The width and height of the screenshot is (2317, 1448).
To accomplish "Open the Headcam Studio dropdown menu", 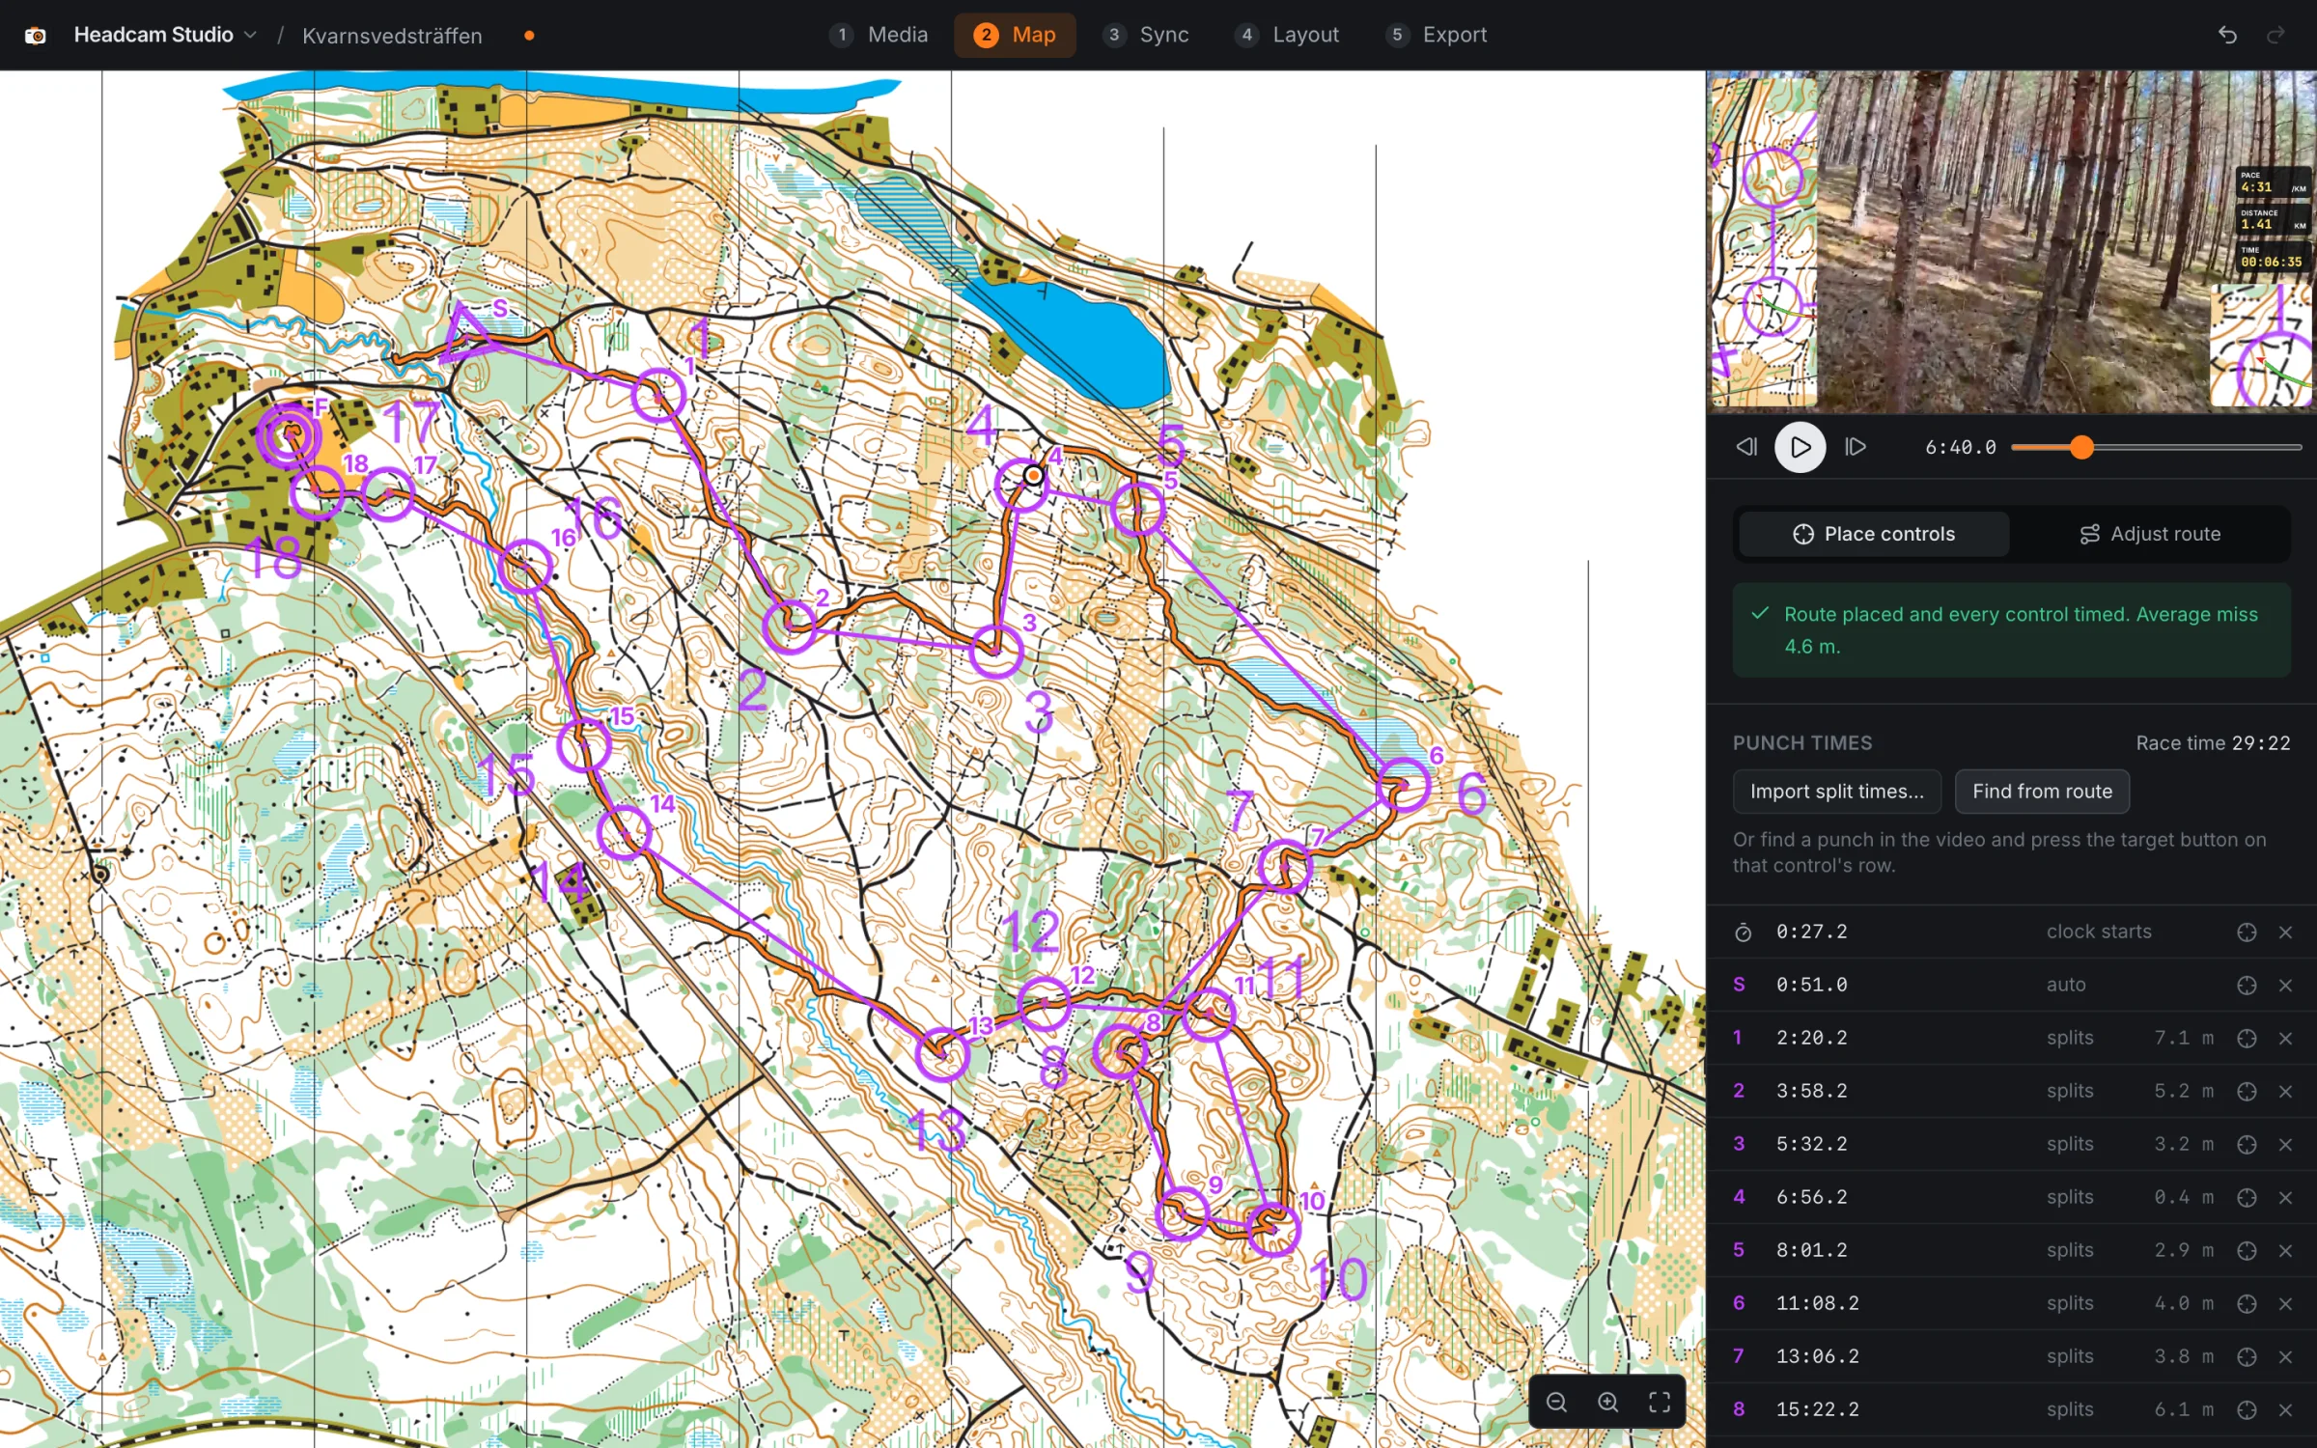I will (165, 35).
